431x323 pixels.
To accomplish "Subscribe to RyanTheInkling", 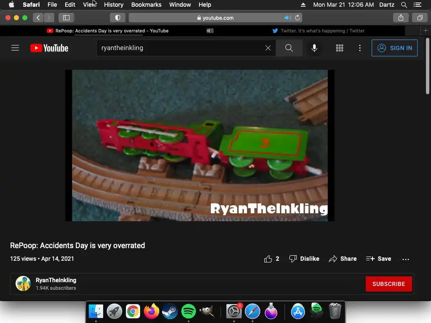I will [388, 284].
